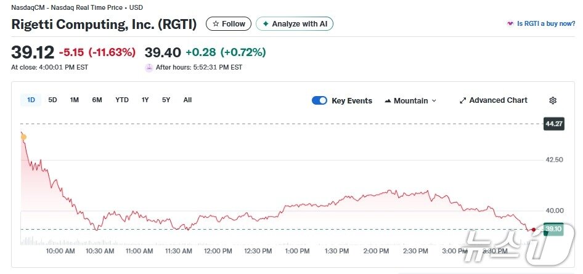
Task: Expand the Mountain chart type dropdown
Action: (x=434, y=100)
